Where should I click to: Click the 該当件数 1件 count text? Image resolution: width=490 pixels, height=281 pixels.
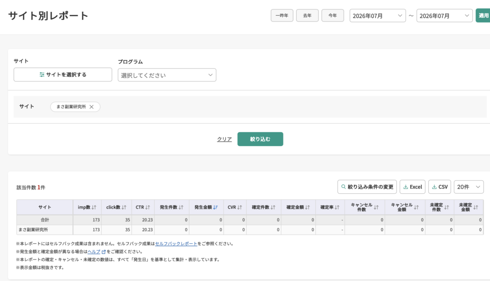click(31, 187)
